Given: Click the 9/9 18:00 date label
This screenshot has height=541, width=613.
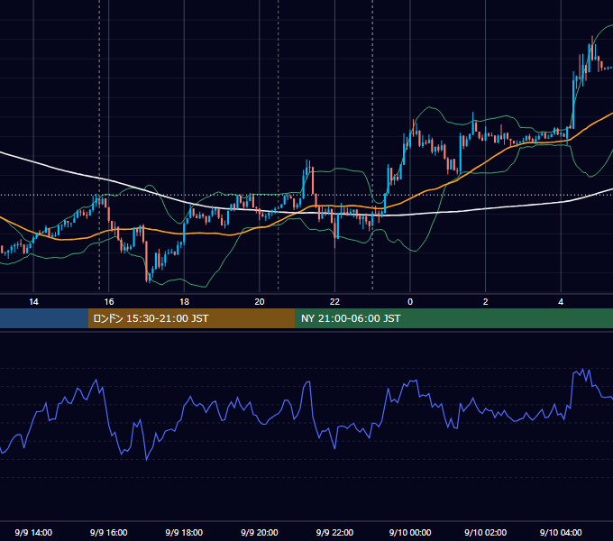Looking at the screenshot, I should 184,532.
